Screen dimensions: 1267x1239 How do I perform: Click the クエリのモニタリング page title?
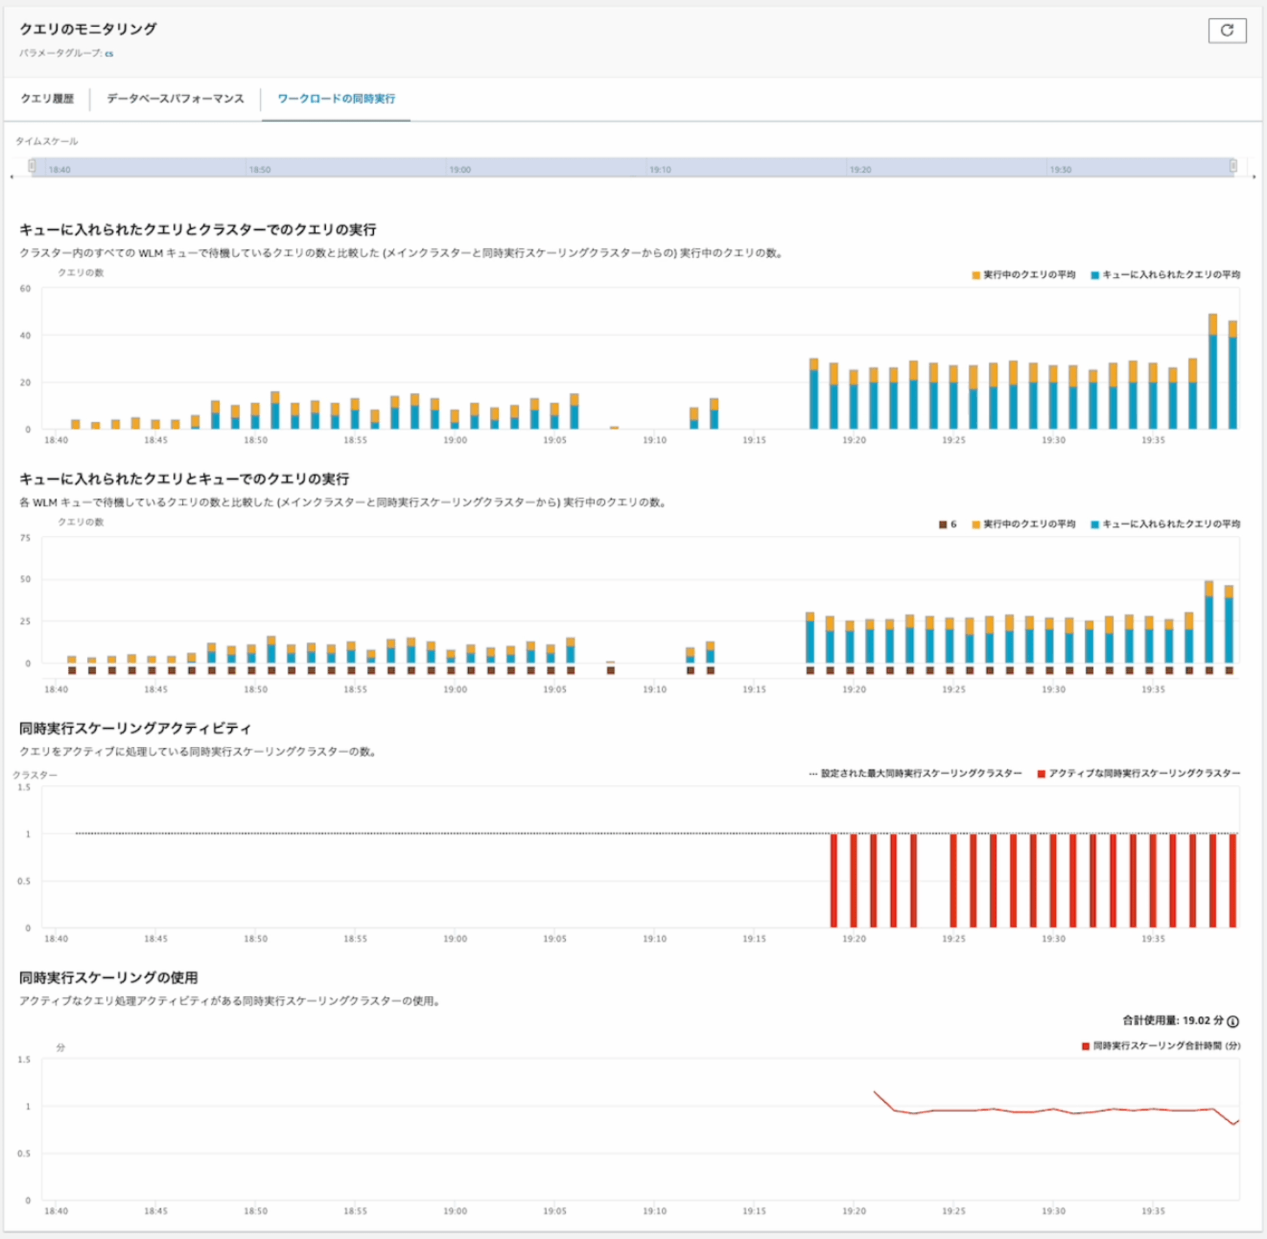tap(88, 29)
